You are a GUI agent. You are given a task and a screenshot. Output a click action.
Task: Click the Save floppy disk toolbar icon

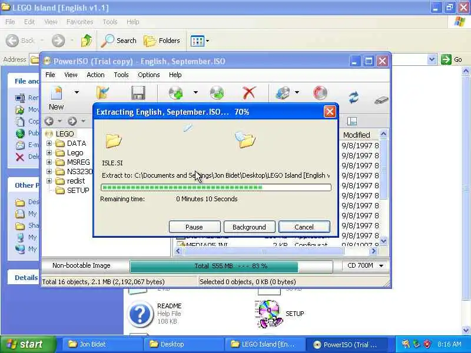point(138,93)
